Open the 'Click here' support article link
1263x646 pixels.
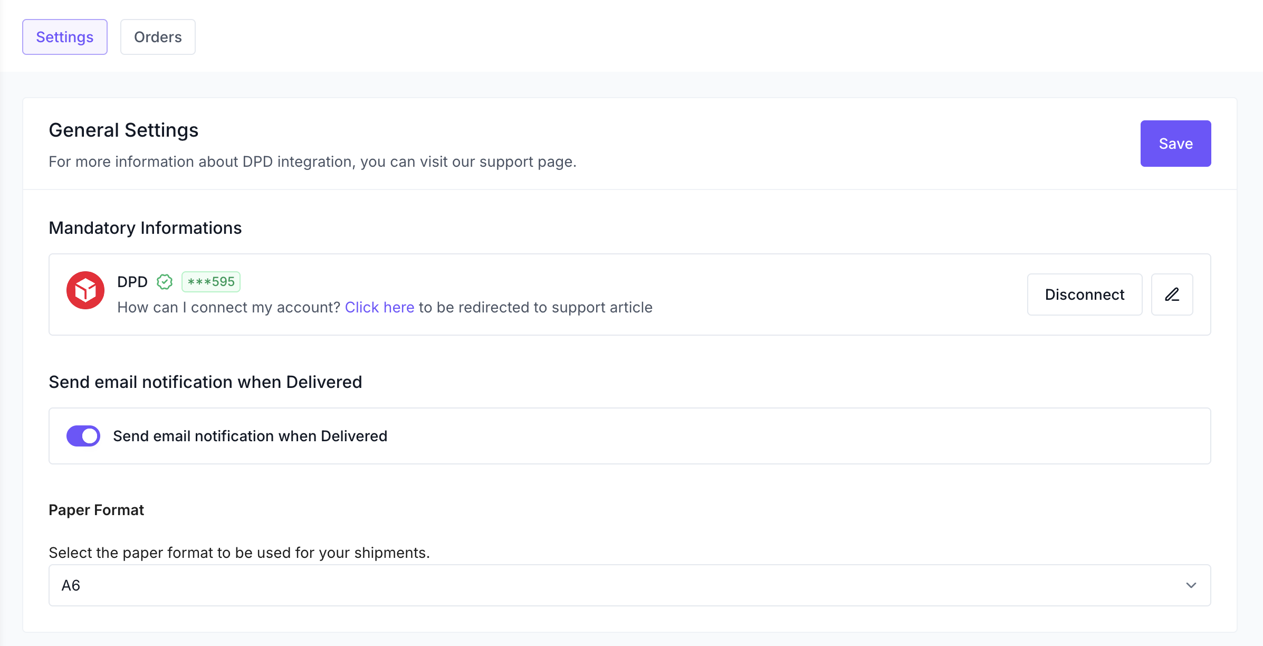click(379, 307)
